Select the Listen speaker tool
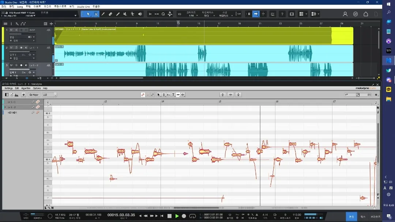The width and height of the screenshot is (395, 222). pyautogui.click(x=140, y=14)
